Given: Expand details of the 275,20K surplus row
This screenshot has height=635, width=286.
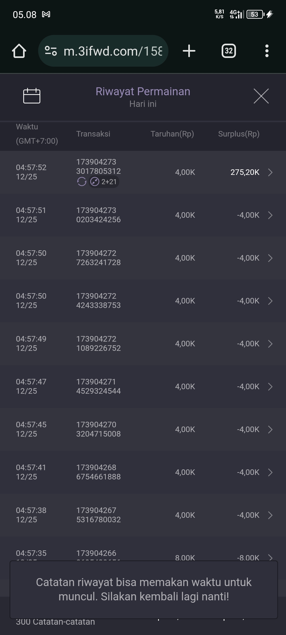Looking at the screenshot, I should 270,172.
